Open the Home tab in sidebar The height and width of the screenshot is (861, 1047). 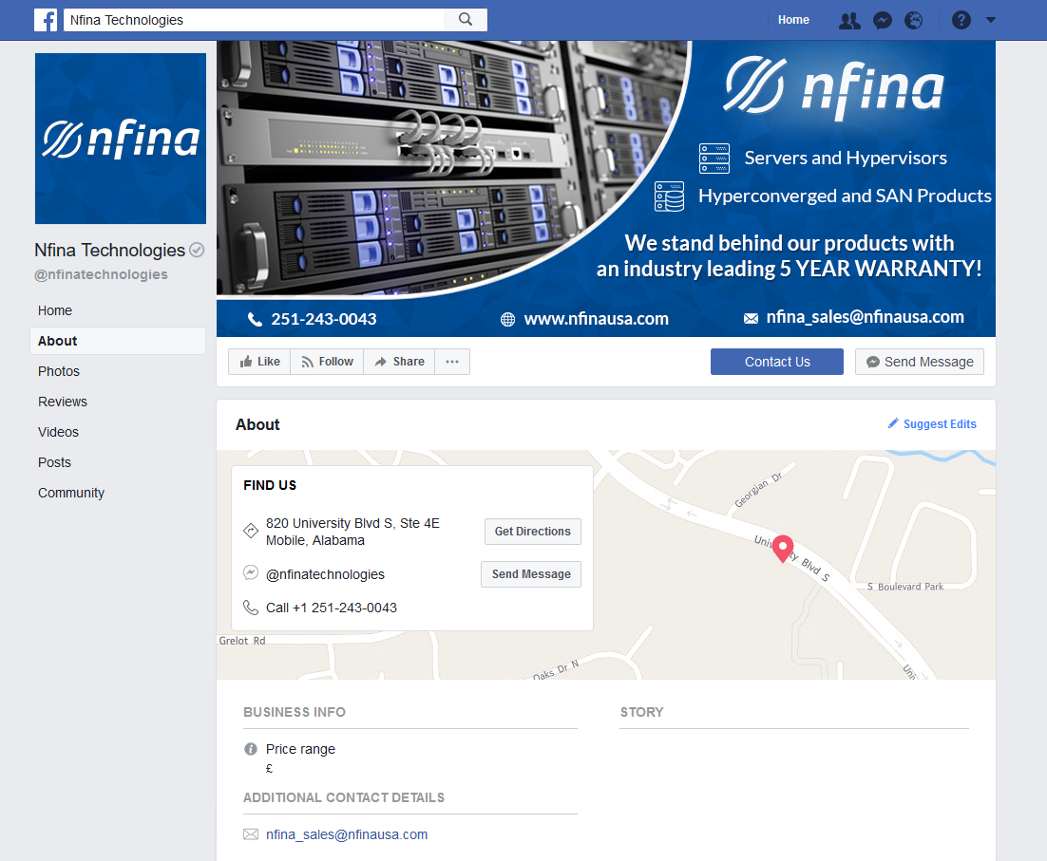pos(55,310)
